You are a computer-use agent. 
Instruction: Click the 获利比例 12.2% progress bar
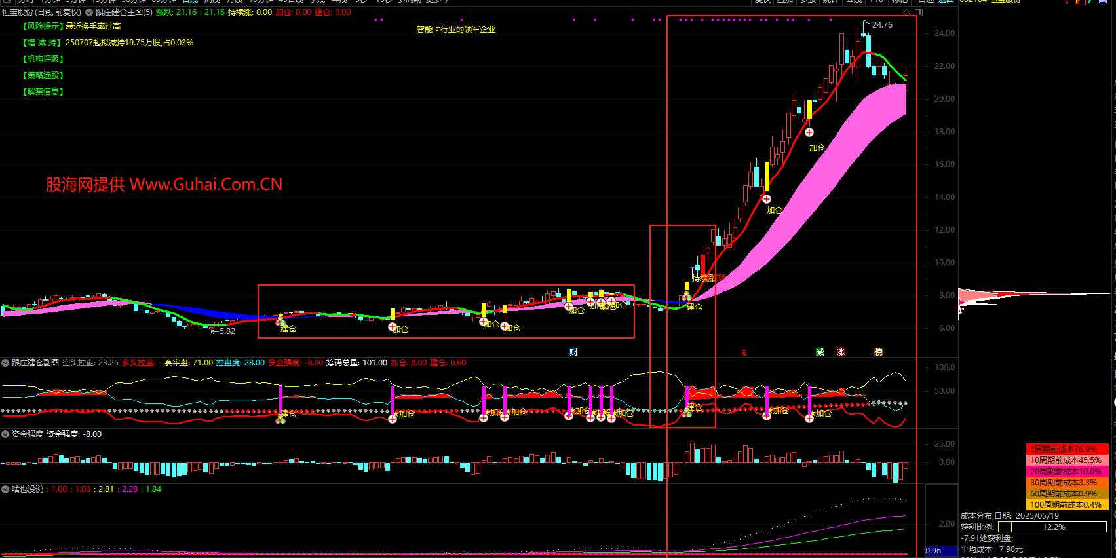pyautogui.click(x=1052, y=527)
